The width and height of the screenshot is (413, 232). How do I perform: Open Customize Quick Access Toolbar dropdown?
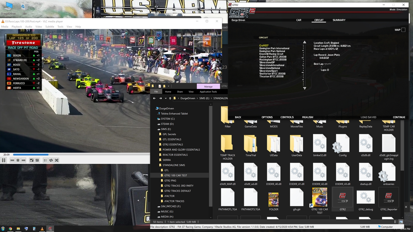click(169, 86)
